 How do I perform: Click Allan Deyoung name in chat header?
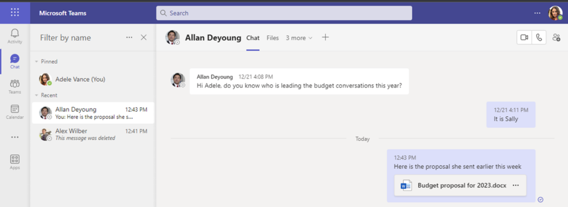(213, 38)
